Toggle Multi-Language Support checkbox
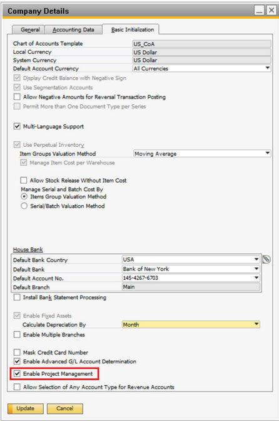 coord(17,126)
